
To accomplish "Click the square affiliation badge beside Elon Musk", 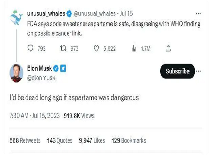I will click(x=63, y=68).
